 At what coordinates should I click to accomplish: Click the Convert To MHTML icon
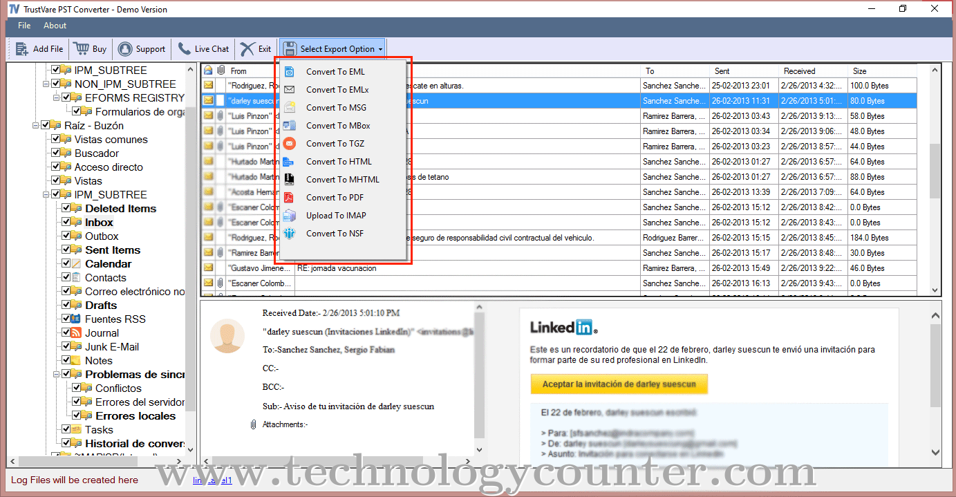290,179
